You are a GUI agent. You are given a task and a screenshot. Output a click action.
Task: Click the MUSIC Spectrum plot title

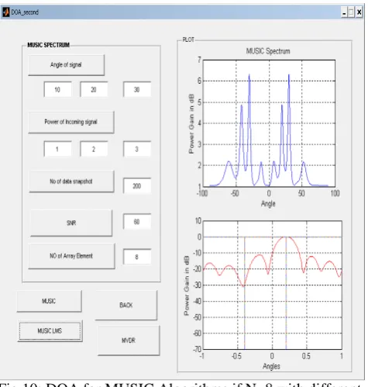click(x=268, y=51)
